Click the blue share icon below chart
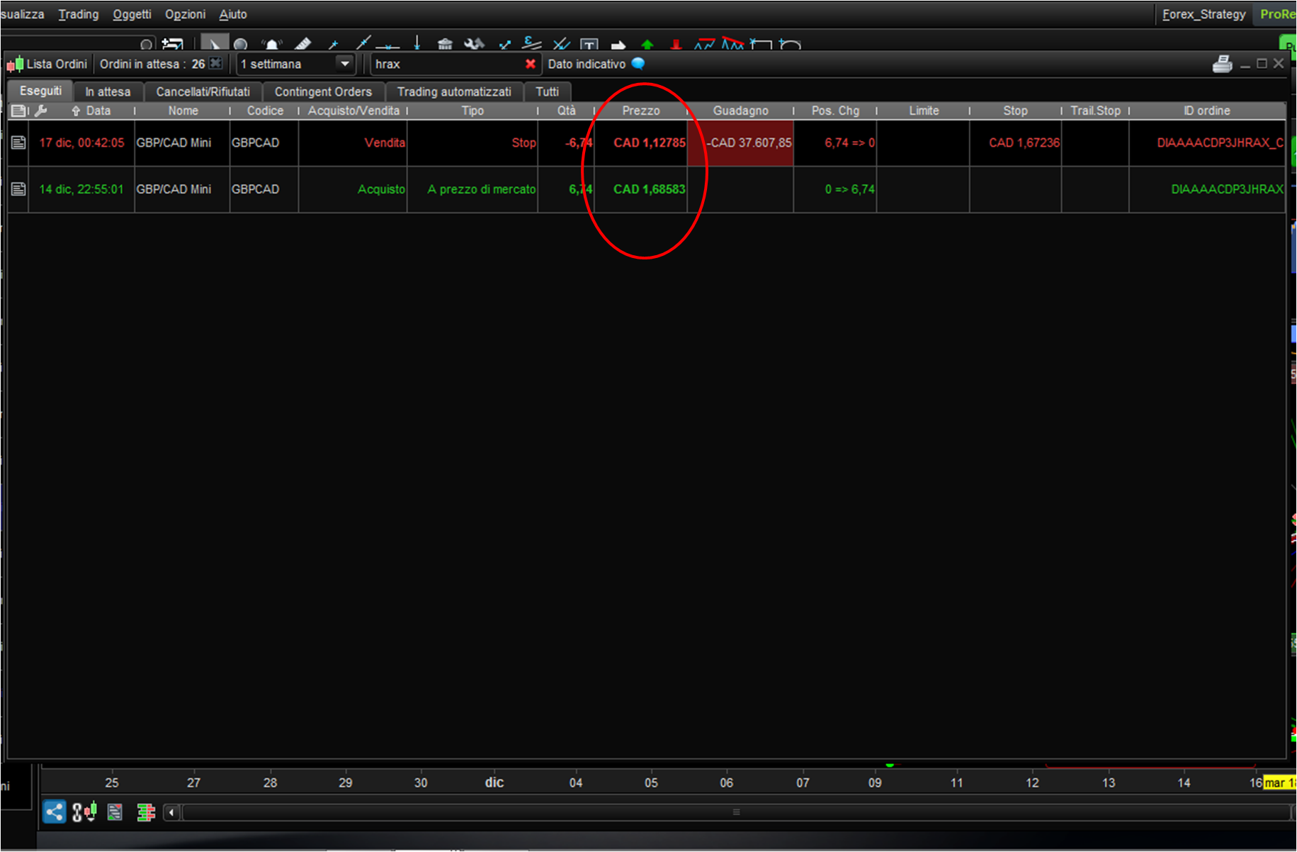The width and height of the screenshot is (1297, 852). point(55,811)
